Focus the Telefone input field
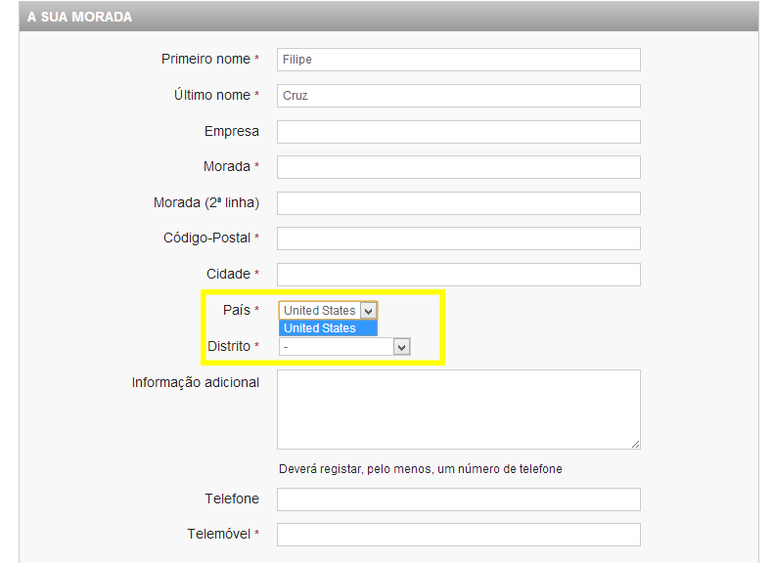773x563 pixels. (459, 499)
